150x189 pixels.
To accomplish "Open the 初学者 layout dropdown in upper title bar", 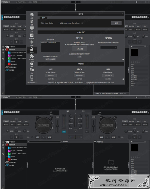I will pos(37,2).
